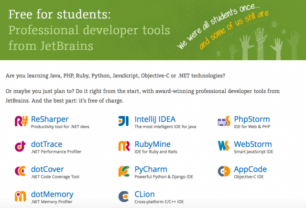Click the AppCode logo icon
The image size is (306, 208).
coord(224,172)
